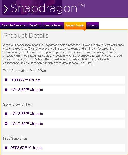
Task: Open the MSM7x30™ Chipsets link
Action: [x=26, y=124]
